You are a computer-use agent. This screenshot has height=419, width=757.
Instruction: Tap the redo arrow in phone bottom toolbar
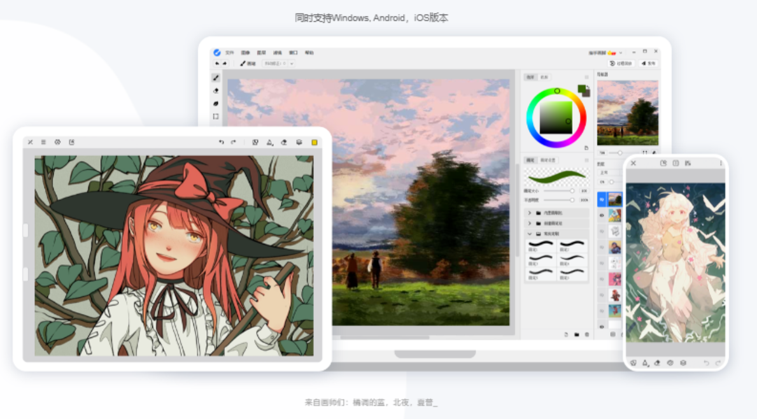(x=718, y=362)
